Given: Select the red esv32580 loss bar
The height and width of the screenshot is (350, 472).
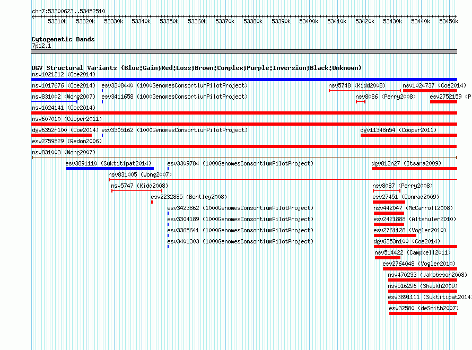Looking at the screenshot, I should pyautogui.click(x=423, y=313).
